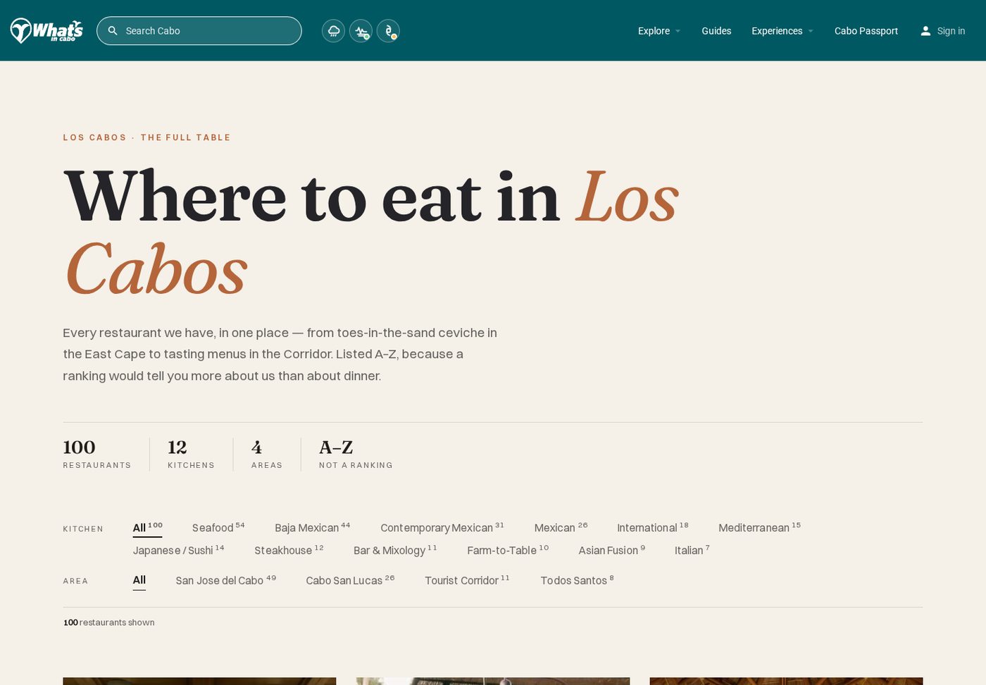Select the All areas filter
Image resolution: width=986 pixels, height=685 pixels.
tap(139, 581)
